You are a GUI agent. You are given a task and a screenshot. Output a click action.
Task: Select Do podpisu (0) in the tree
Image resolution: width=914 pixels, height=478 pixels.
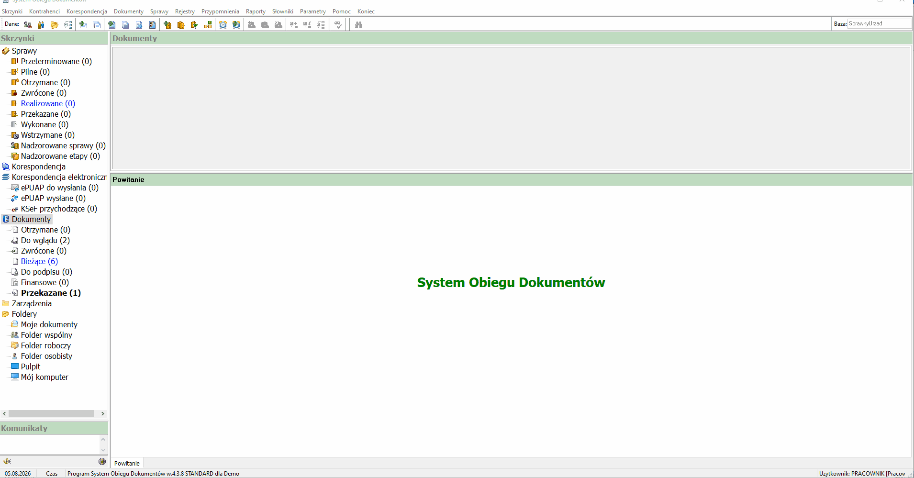46,272
